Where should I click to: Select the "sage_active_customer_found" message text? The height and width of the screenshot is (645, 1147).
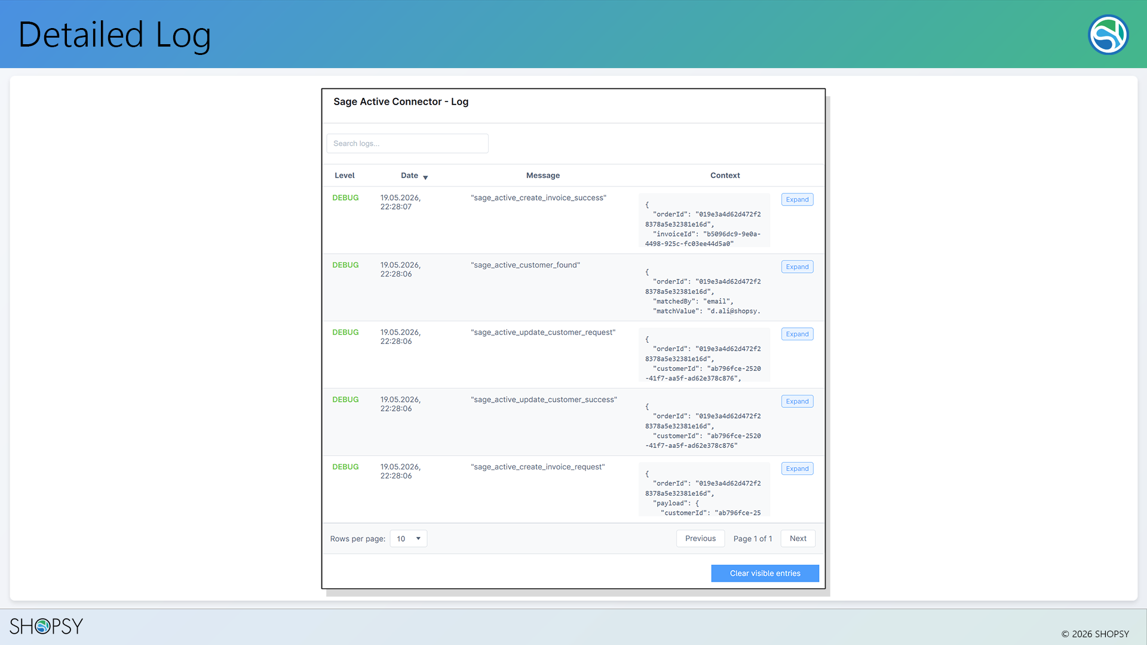click(x=525, y=265)
